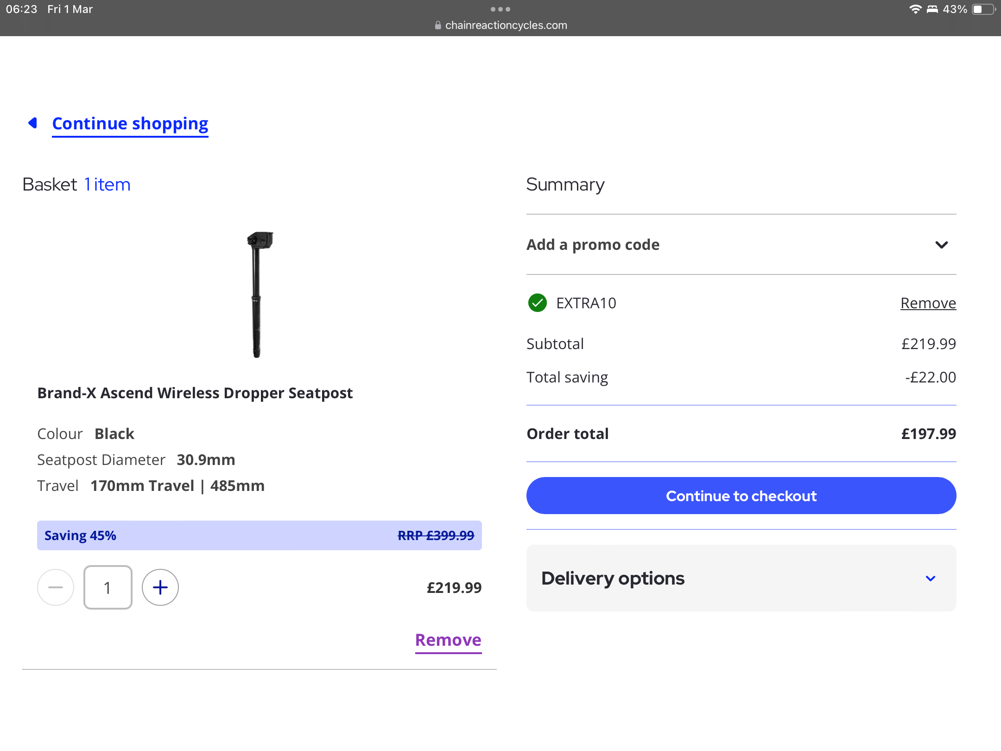Click the Subtotal '£219.99' value

click(x=929, y=344)
